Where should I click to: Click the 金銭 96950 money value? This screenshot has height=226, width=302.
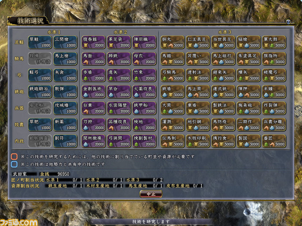tap(55, 174)
